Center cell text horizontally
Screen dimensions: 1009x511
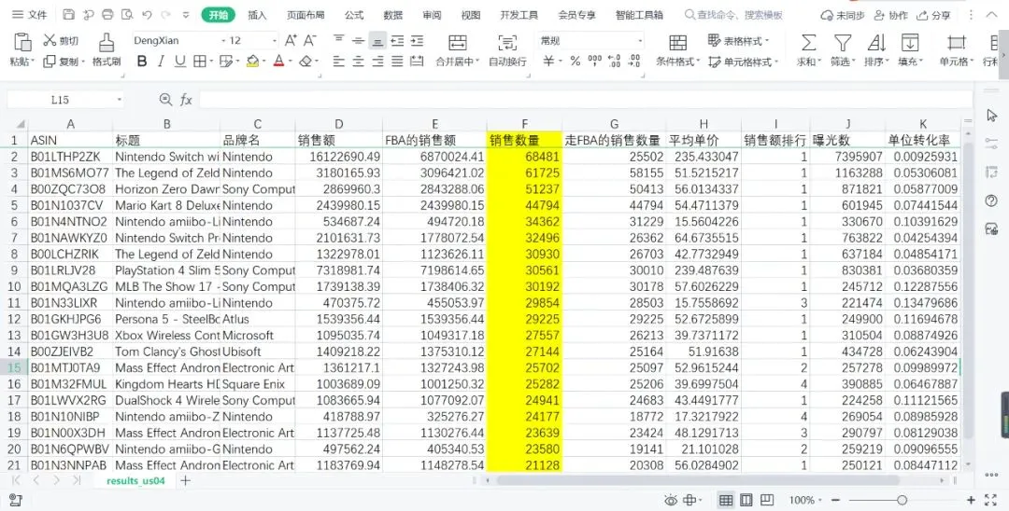tap(359, 61)
